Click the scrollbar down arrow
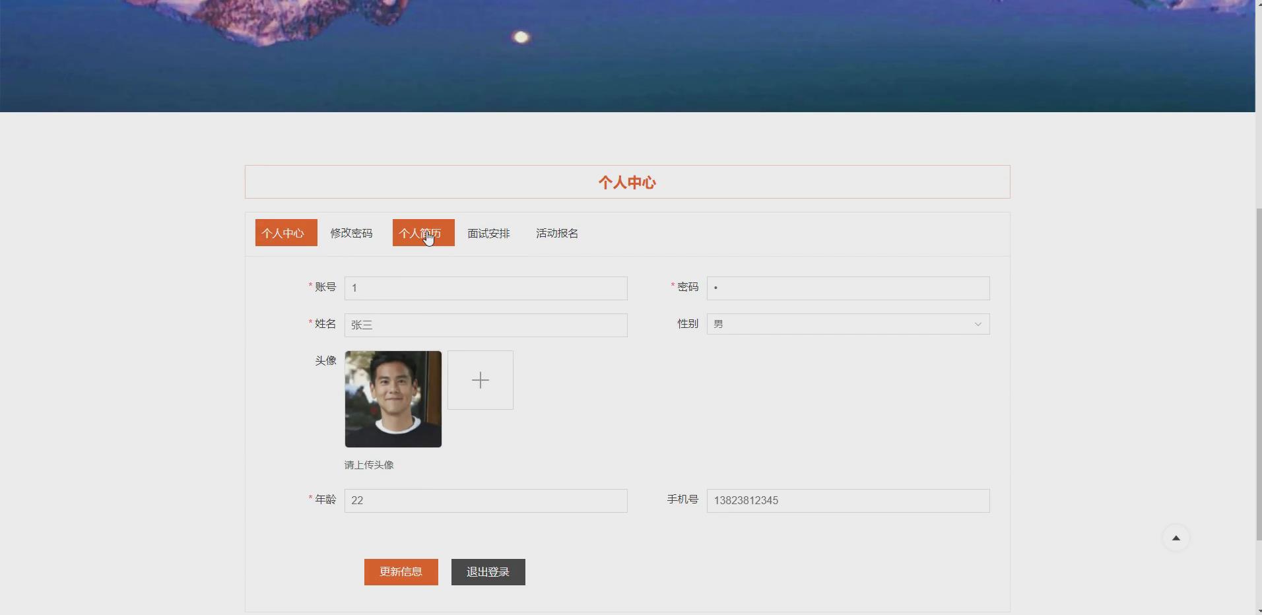Viewport: 1262px width, 615px height. tap(1258, 610)
